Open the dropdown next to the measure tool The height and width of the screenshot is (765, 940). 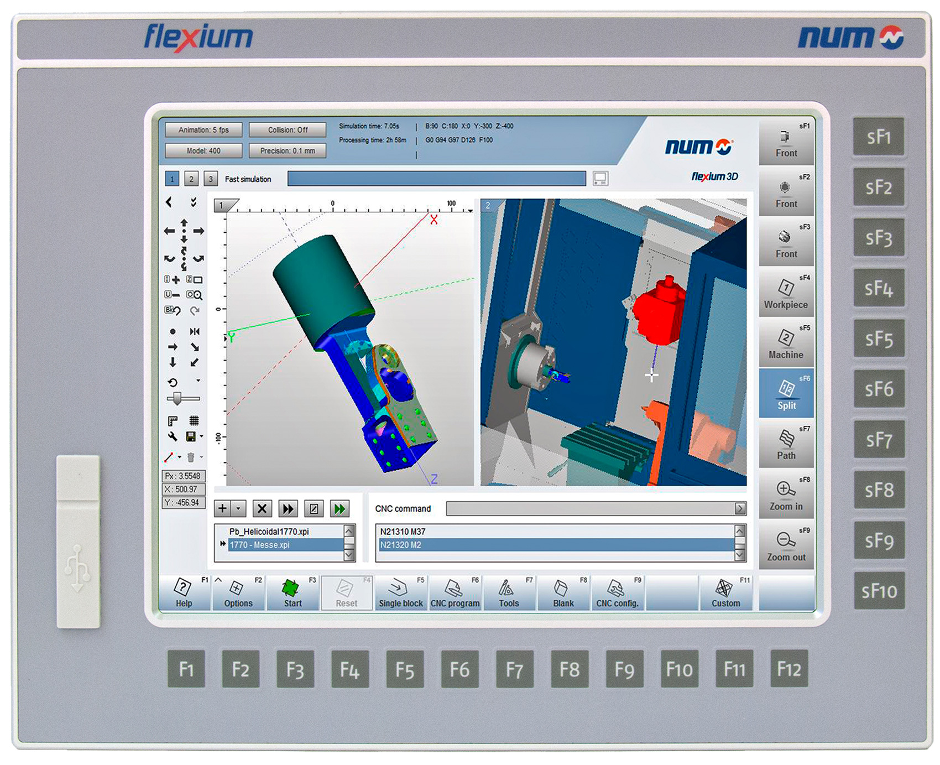coord(180,457)
